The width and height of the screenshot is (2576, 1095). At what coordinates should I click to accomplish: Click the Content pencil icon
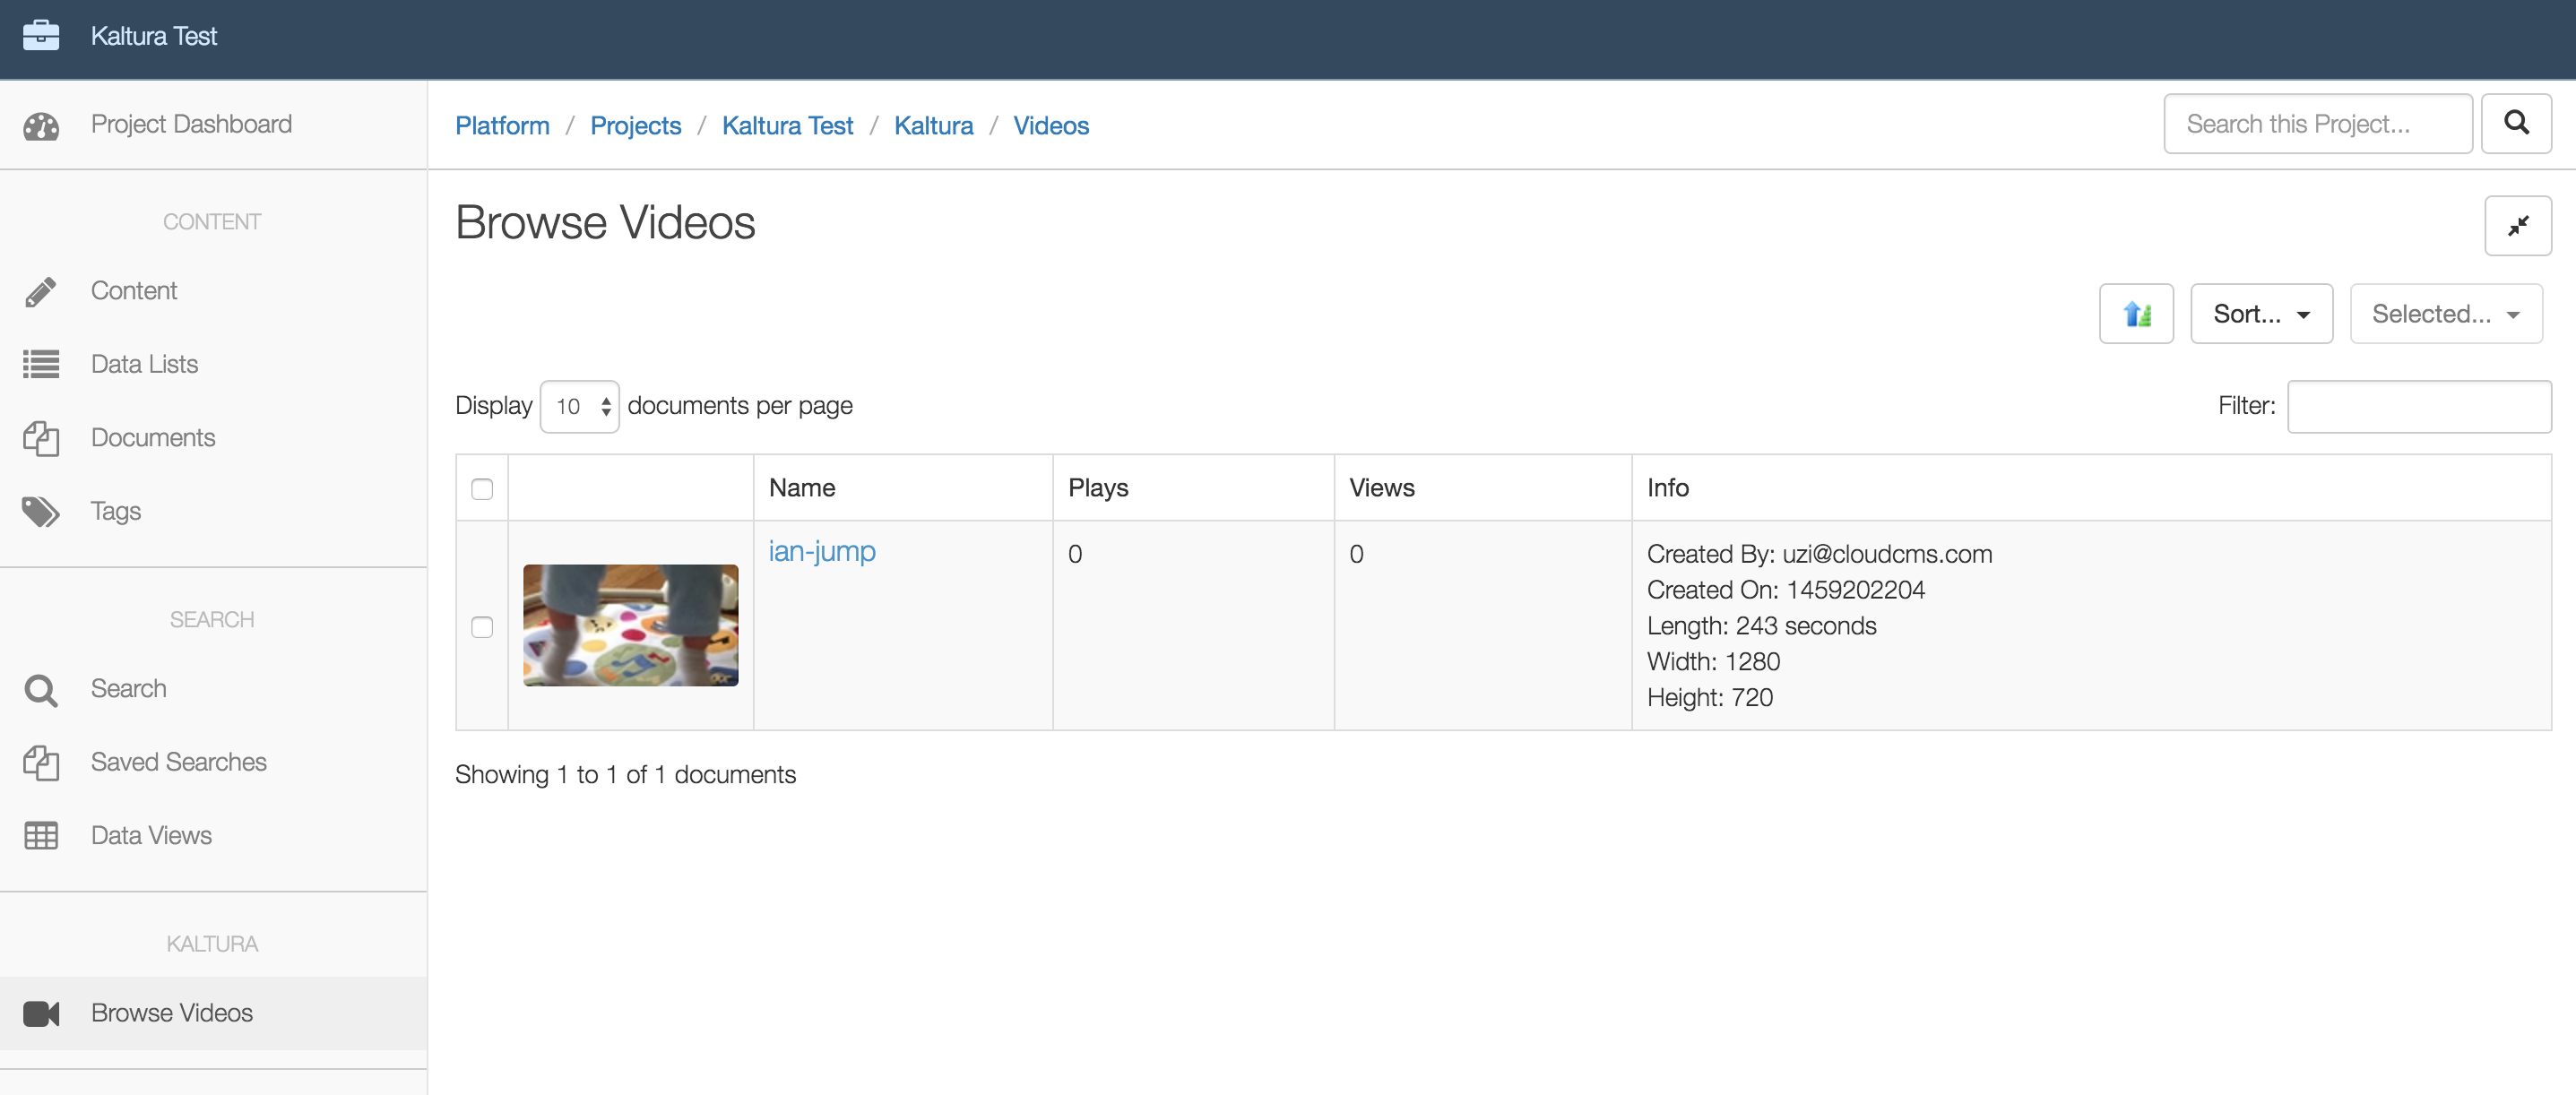click(x=41, y=291)
